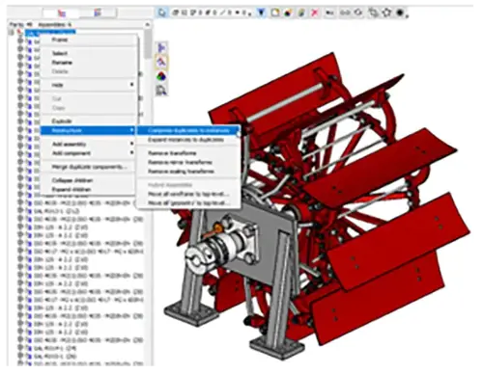Toggle visibility of bottom-most SAL tree row

[20, 356]
